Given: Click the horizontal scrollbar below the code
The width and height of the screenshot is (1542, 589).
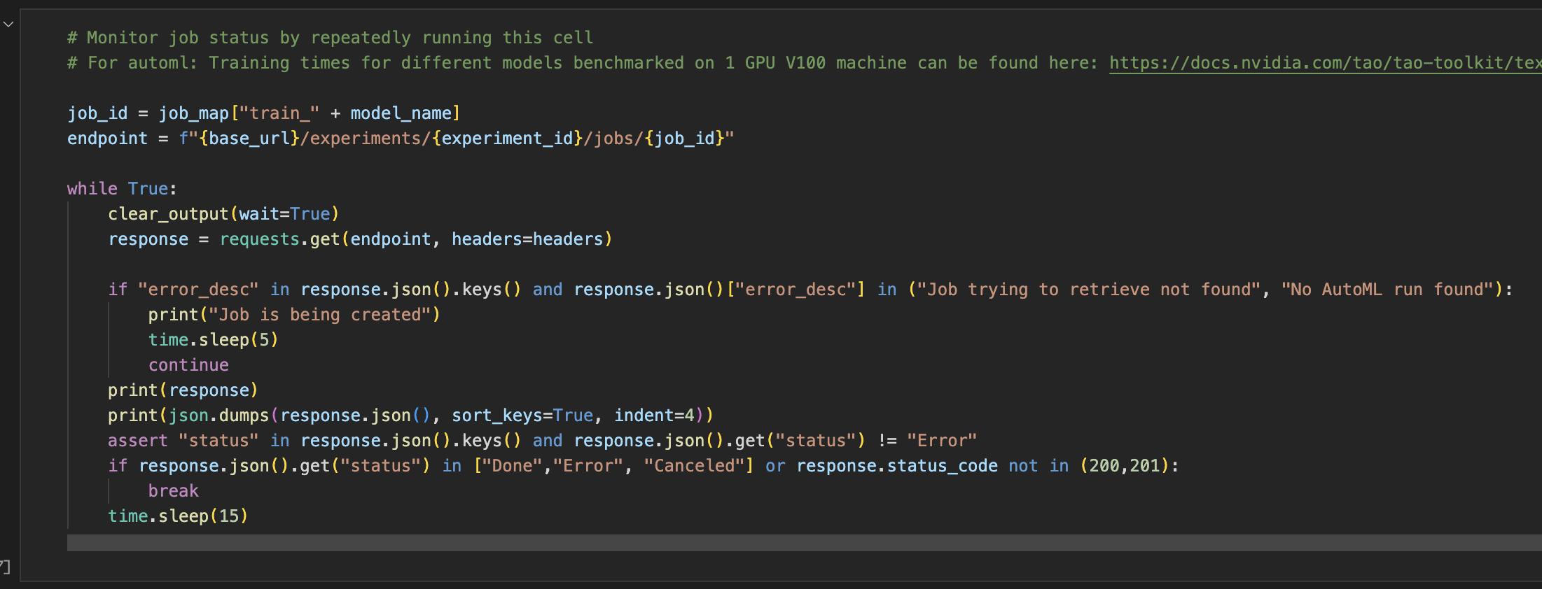Looking at the screenshot, I should point(804,543).
